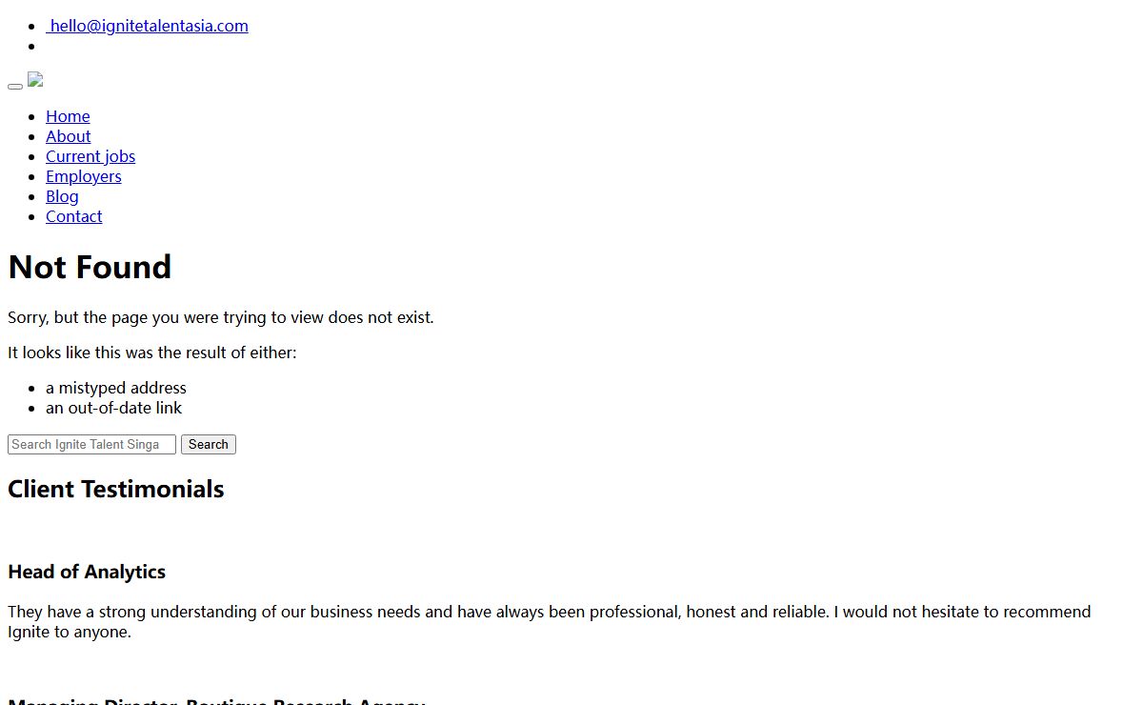This screenshot has height=705, width=1143.
Task: Open the Blog link
Action: [62, 196]
